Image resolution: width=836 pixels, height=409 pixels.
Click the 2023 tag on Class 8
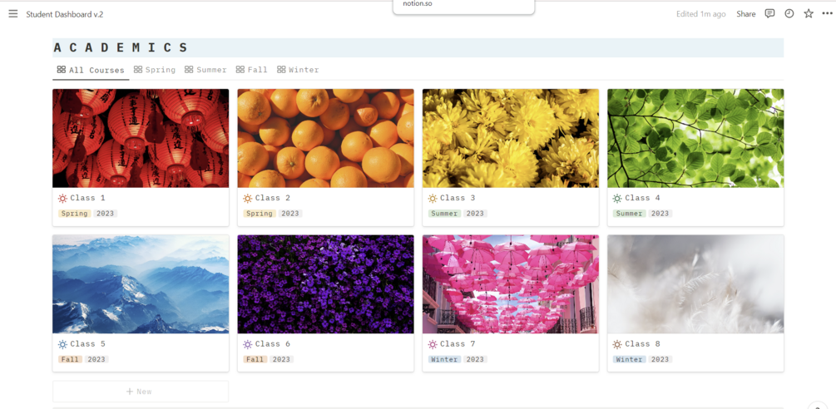pyautogui.click(x=660, y=359)
